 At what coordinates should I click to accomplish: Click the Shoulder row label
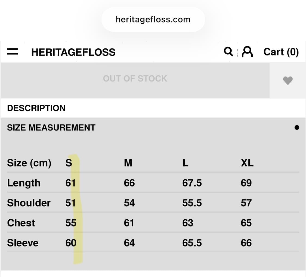pyautogui.click(x=29, y=203)
